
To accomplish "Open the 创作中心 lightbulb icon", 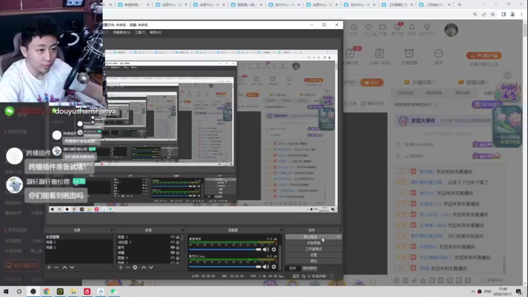I will tap(427, 27).
